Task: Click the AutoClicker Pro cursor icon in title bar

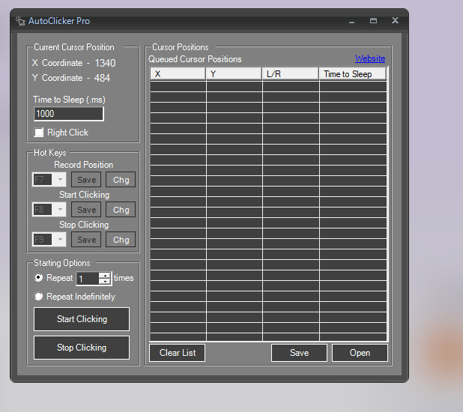Action: tap(20, 21)
